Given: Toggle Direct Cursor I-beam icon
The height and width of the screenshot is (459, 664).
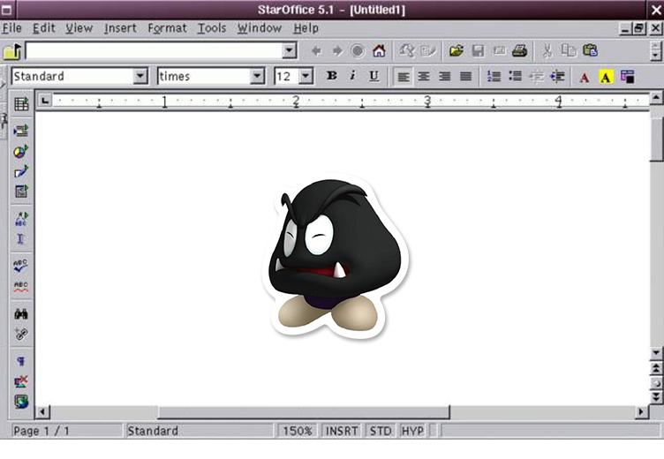Looking at the screenshot, I should point(21,239).
